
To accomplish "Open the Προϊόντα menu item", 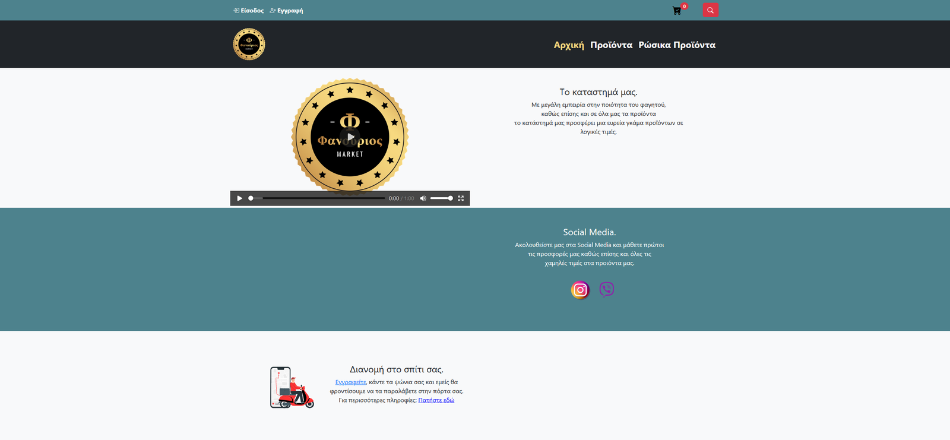I will tap(611, 45).
